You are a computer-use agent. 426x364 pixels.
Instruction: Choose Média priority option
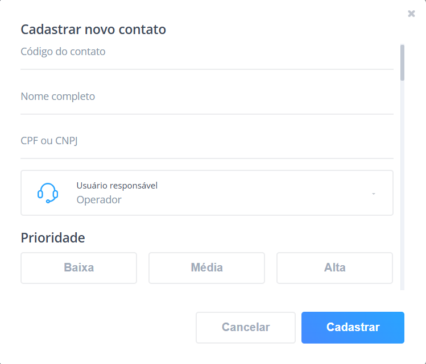(x=206, y=268)
